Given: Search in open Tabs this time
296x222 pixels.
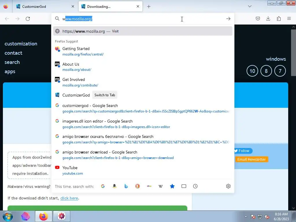Looking at the screenshot, I should coord(184,186).
